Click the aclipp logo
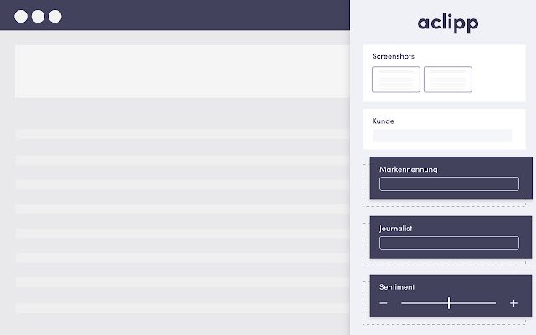The image size is (536, 335). pos(448,23)
